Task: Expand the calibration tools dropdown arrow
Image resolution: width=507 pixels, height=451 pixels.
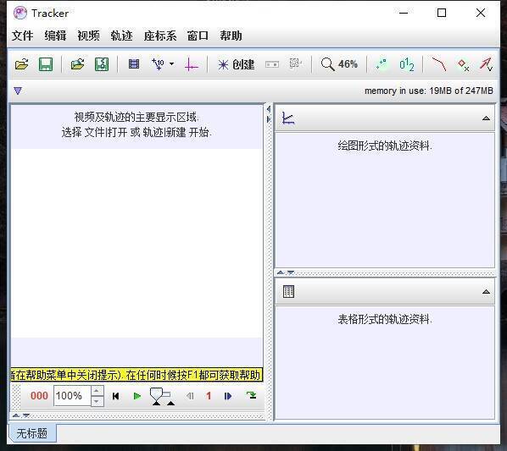Action: pos(172,63)
